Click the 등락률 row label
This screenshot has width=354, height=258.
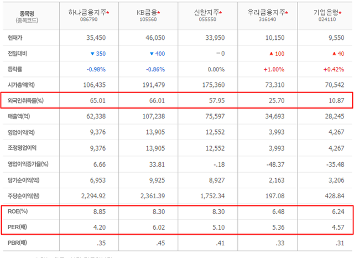click(x=15, y=69)
